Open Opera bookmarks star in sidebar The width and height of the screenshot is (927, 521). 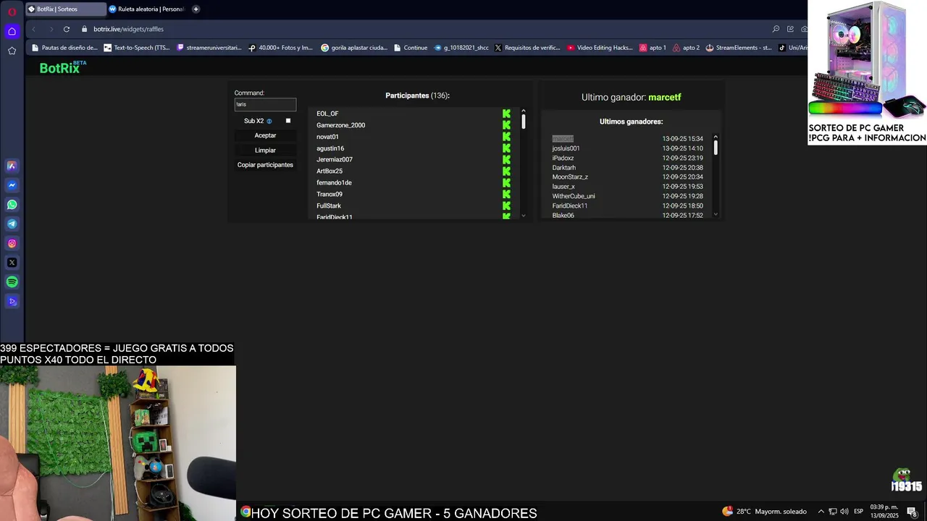(12, 51)
